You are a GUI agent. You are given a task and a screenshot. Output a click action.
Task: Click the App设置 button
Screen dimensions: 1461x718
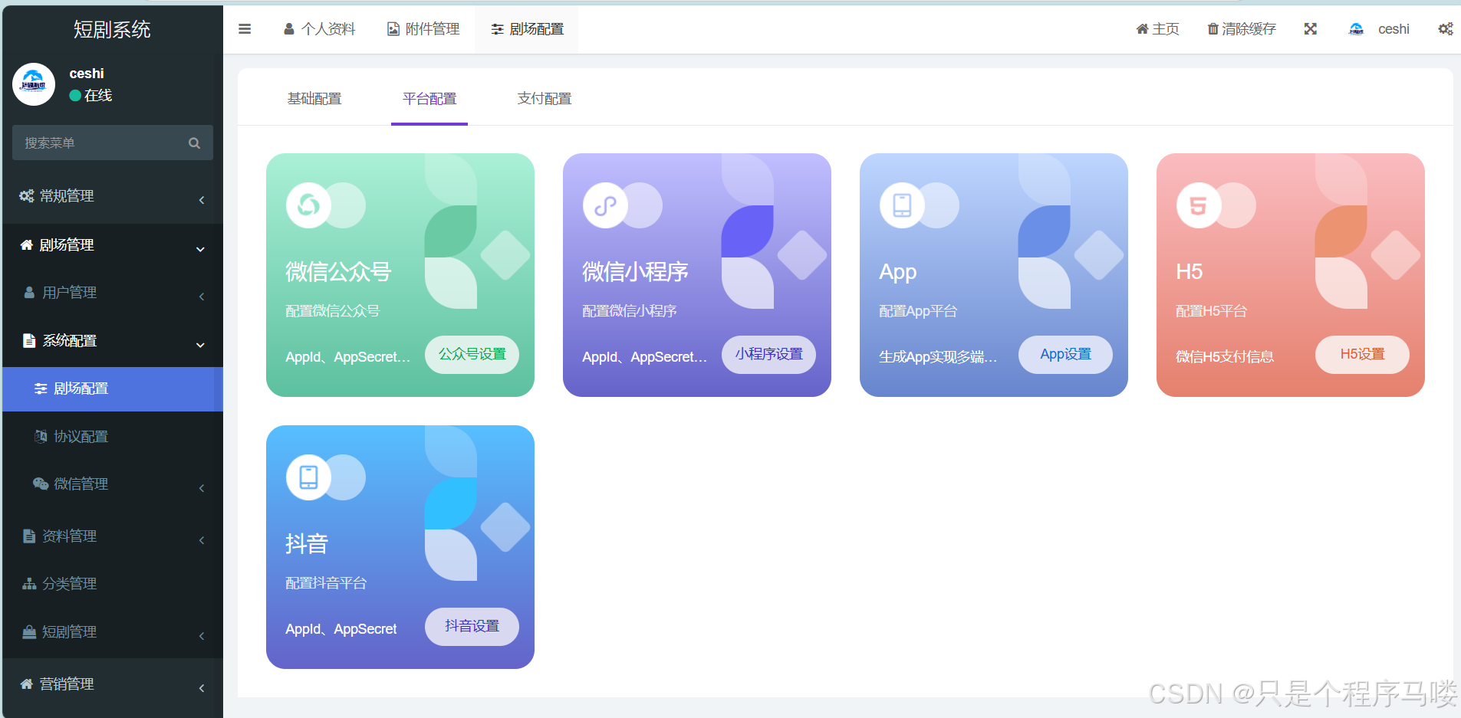[x=1065, y=355]
